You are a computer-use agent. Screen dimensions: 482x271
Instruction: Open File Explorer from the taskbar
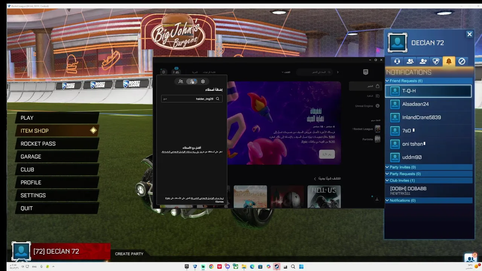[244, 266]
